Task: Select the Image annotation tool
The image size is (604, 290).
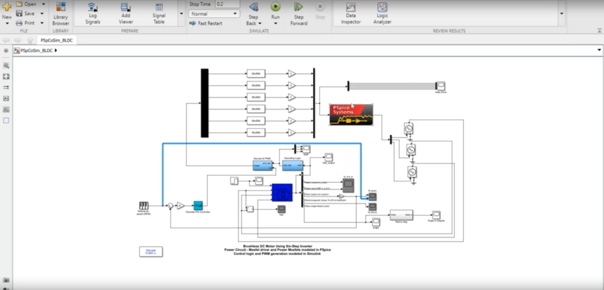Action: coord(6,109)
